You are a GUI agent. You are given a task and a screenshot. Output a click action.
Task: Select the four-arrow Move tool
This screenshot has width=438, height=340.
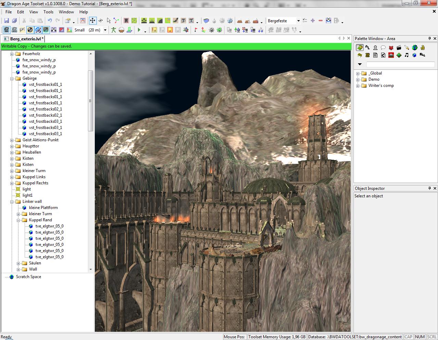[x=92, y=21]
